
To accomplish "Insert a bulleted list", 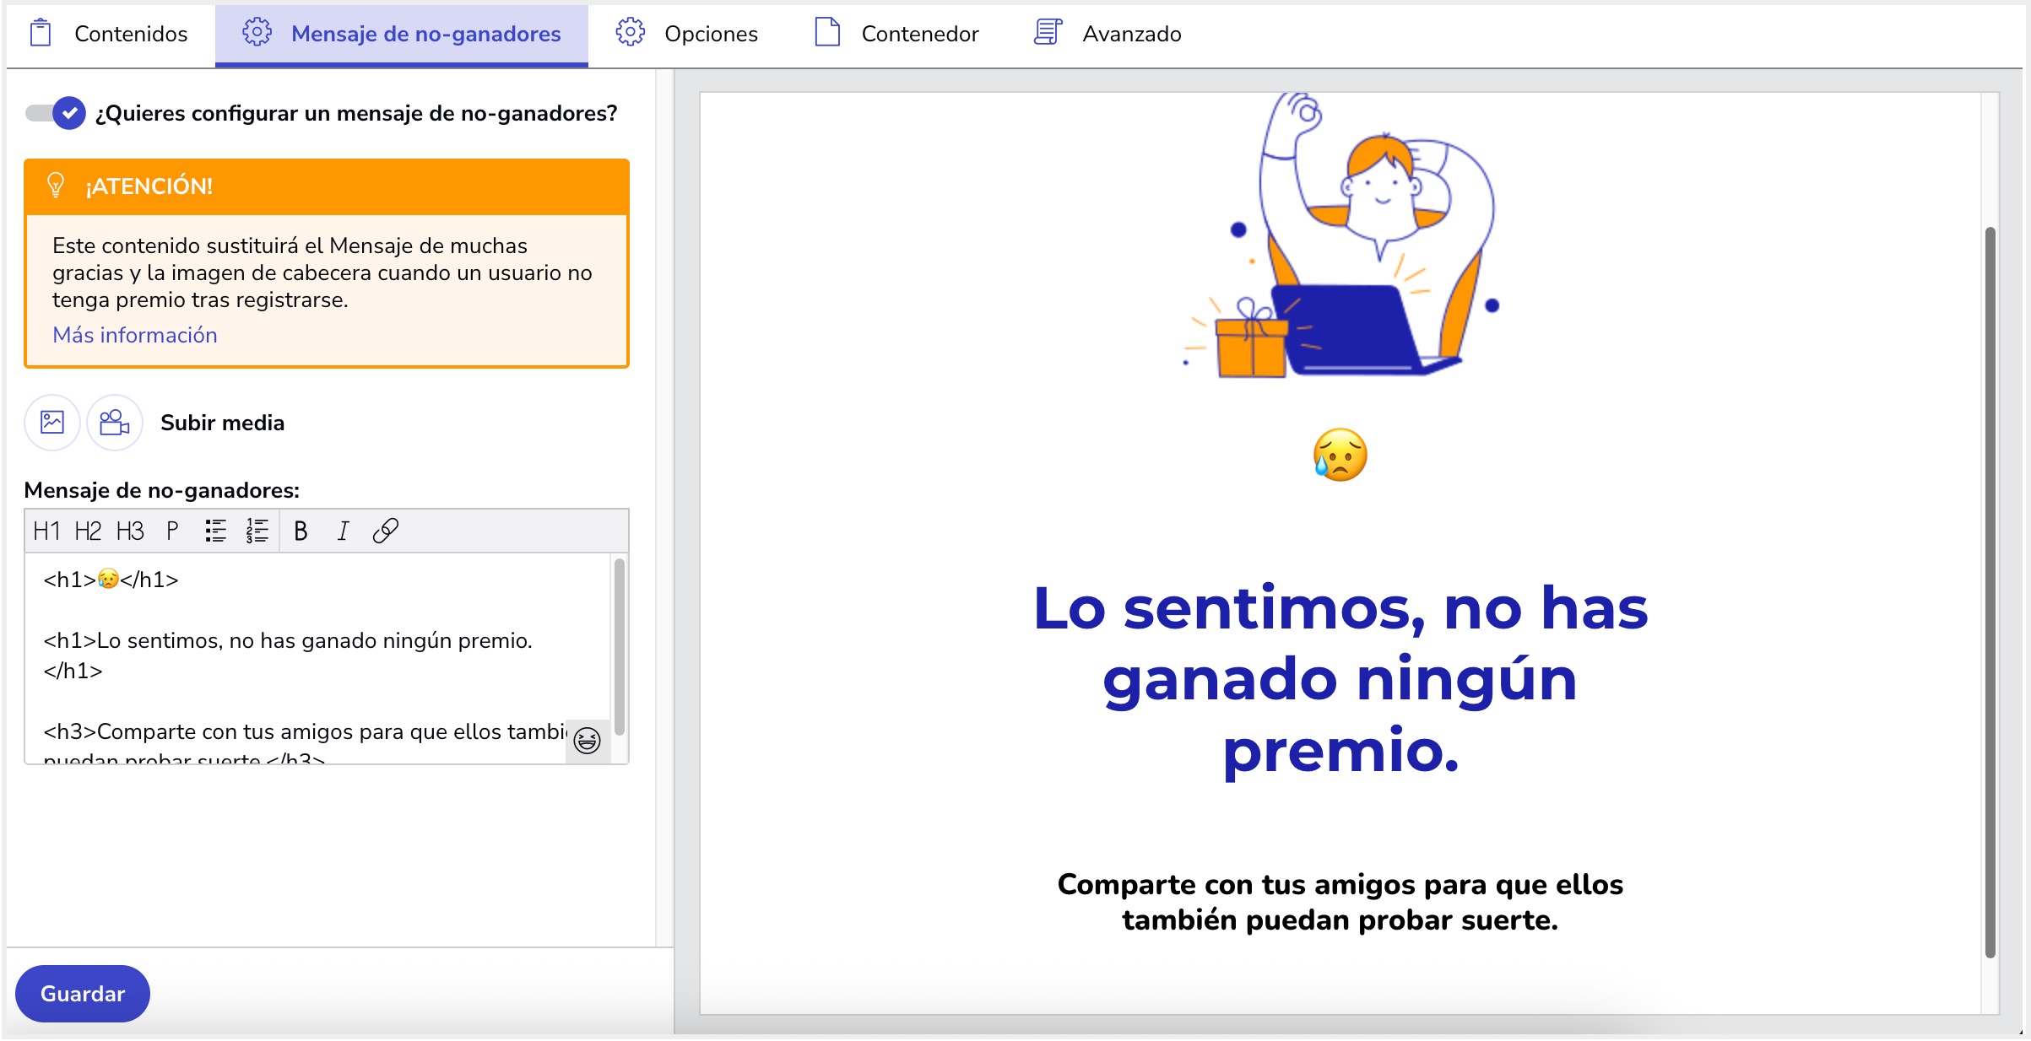I will [216, 531].
